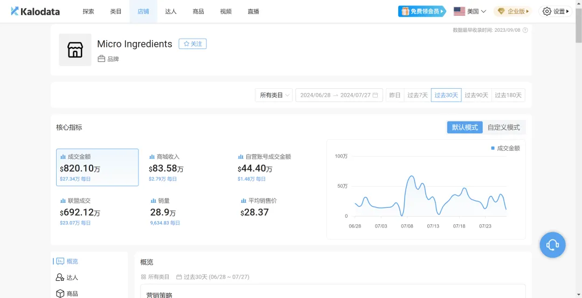Open the 类目 menu item

point(116,11)
